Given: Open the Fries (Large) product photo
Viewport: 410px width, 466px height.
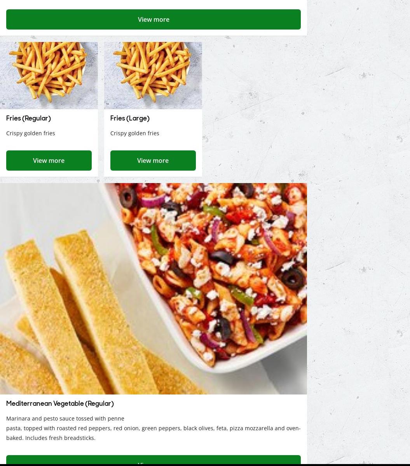Looking at the screenshot, I should click(153, 75).
